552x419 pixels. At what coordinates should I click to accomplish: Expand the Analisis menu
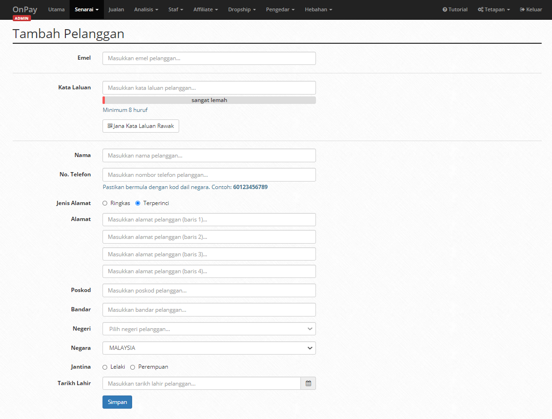tap(146, 9)
